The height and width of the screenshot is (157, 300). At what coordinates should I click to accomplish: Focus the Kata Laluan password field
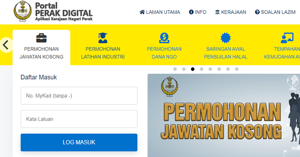point(79,119)
